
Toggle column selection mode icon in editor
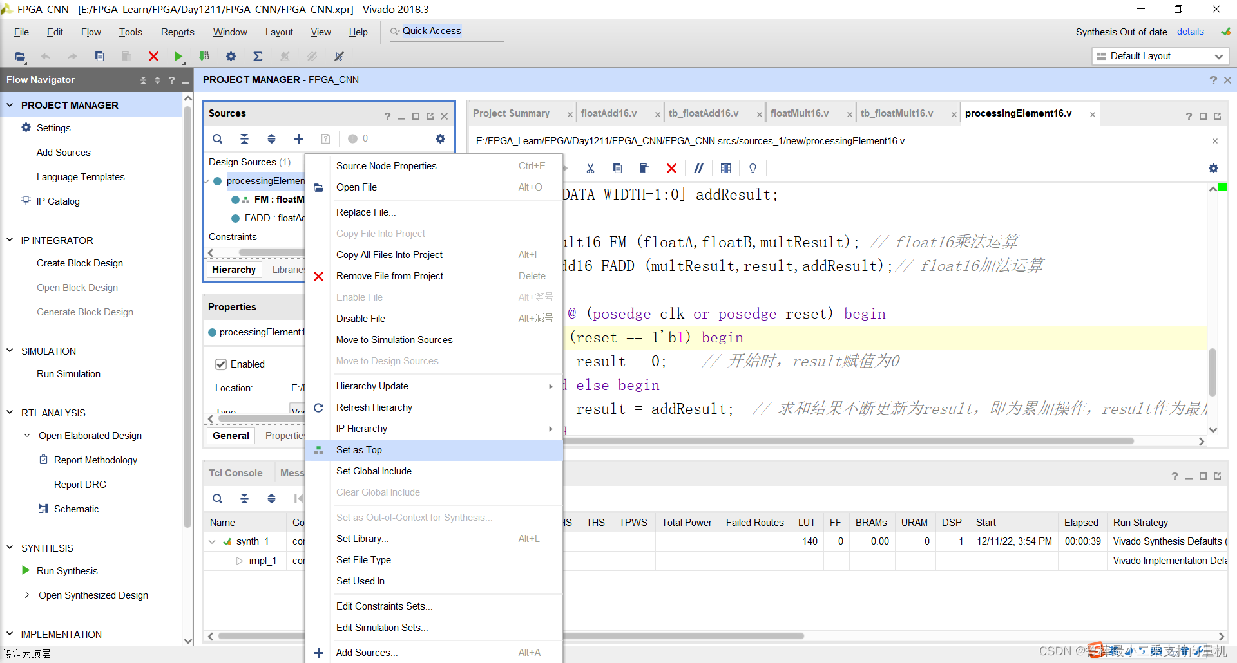pyautogui.click(x=725, y=169)
